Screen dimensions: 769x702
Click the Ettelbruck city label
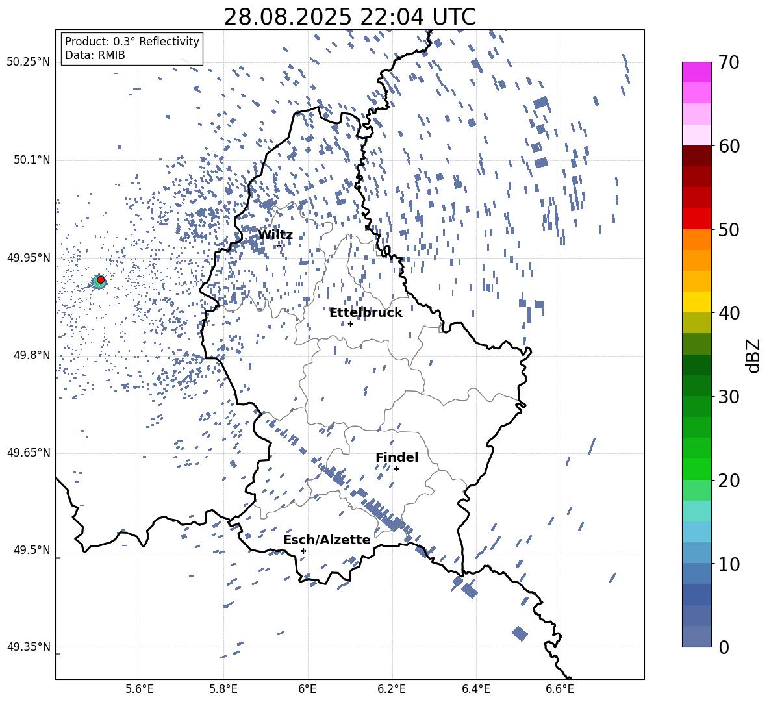click(x=366, y=313)
